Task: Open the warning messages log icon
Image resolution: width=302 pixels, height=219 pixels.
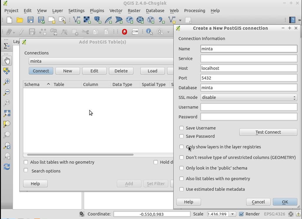Action: [298, 214]
